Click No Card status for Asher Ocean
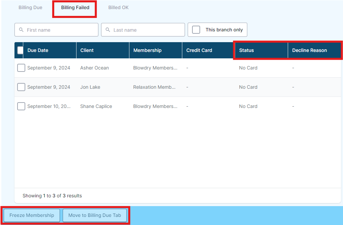This screenshot has height=225, width=343. (x=248, y=68)
